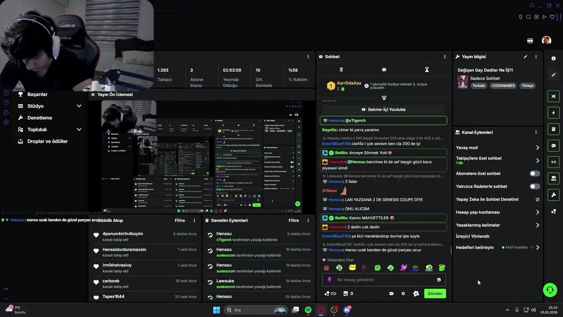Expand the Topluluk menu section

(79, 129)
